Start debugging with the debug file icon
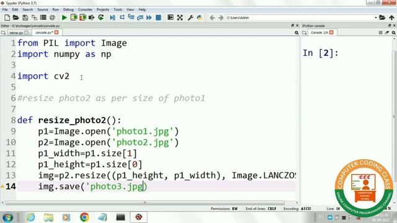 (113, 17)
